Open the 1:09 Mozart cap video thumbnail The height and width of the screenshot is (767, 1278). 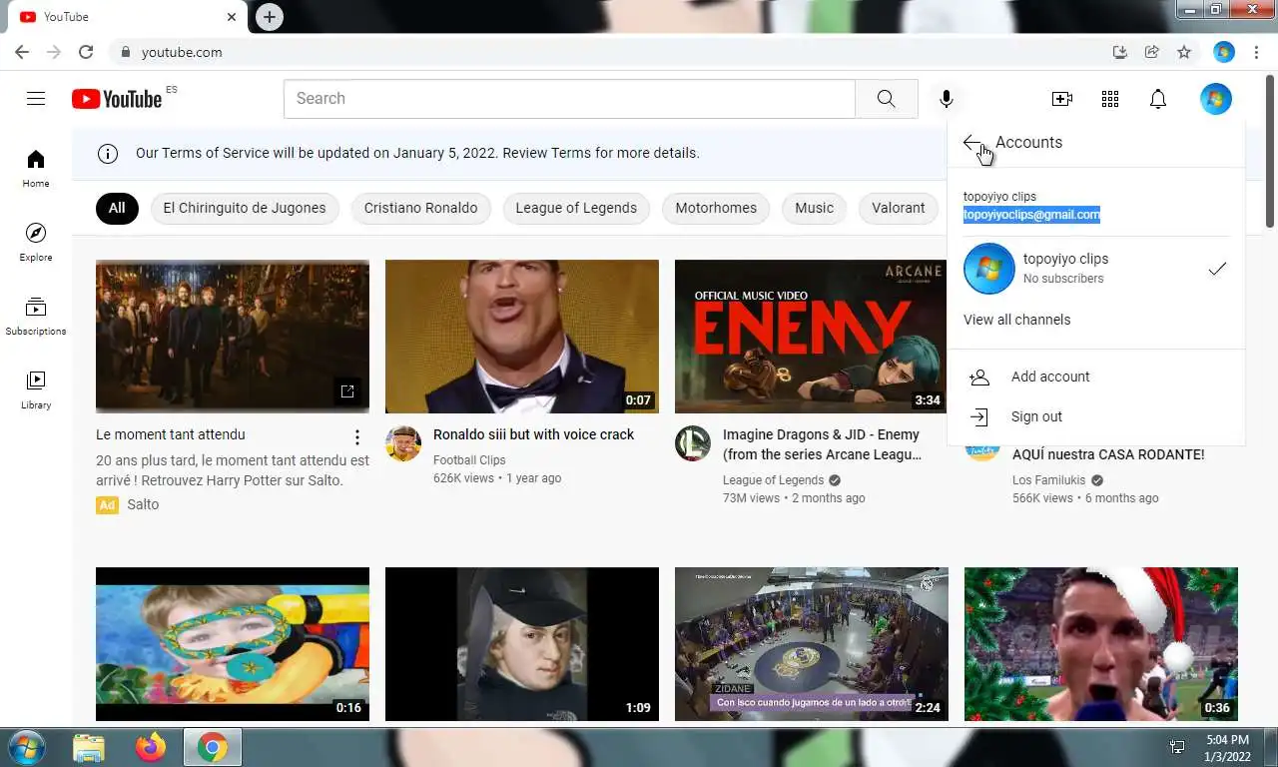[522, 644]
